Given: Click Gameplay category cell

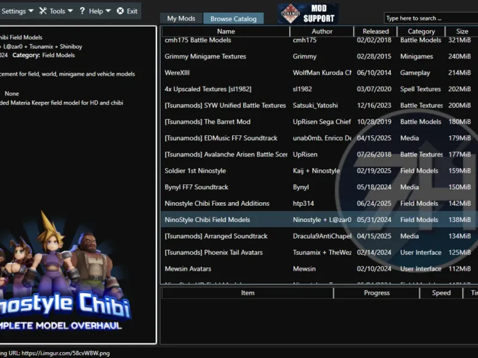Looking at the screenshot, I should [415, 73].
